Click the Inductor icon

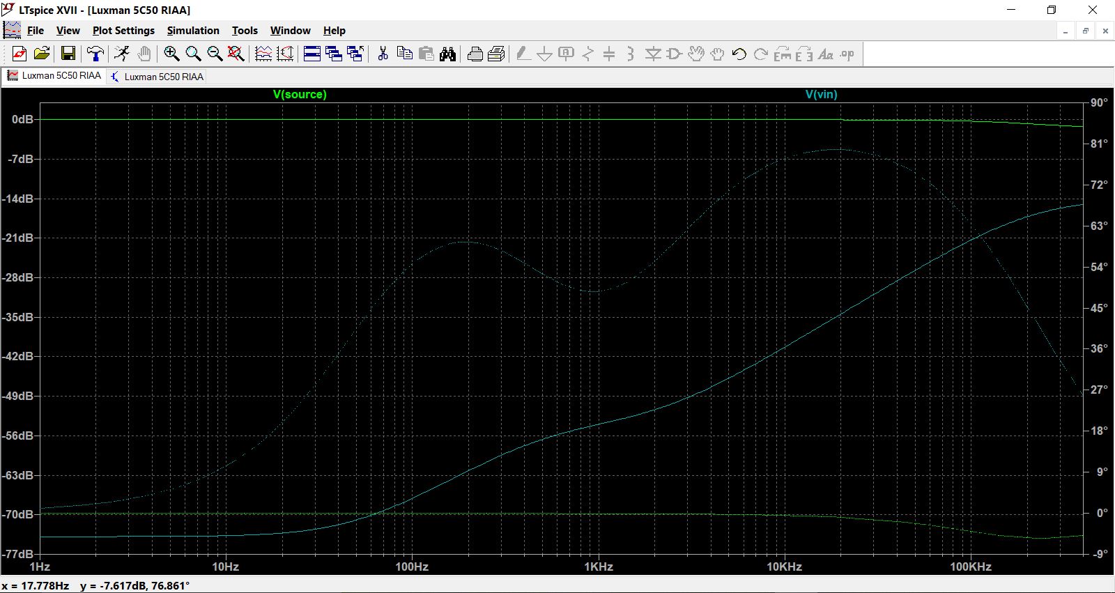[x=631, y=54]
